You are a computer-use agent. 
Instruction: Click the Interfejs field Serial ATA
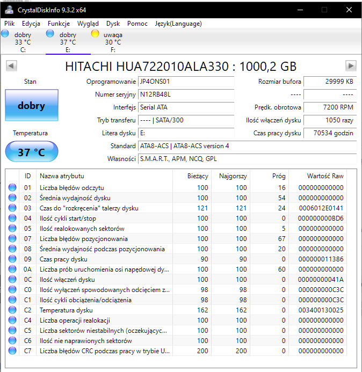[x=186, y=107]
